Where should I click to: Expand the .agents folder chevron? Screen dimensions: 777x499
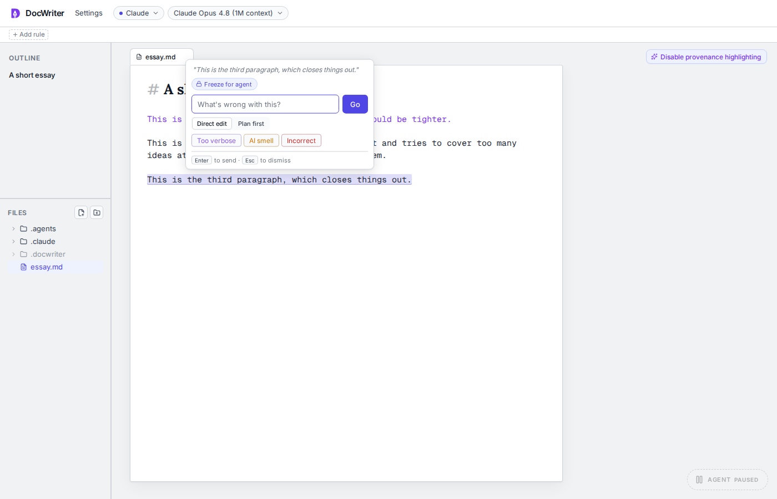(x=14, y=228)
